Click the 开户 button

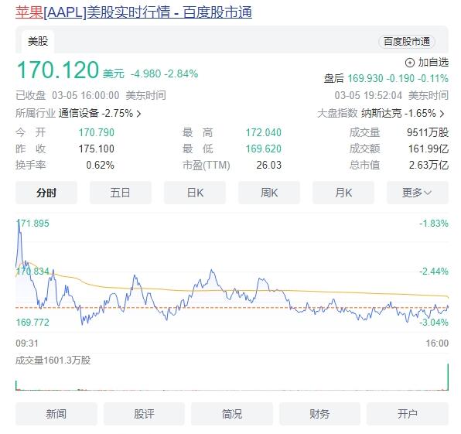[408, 414]
